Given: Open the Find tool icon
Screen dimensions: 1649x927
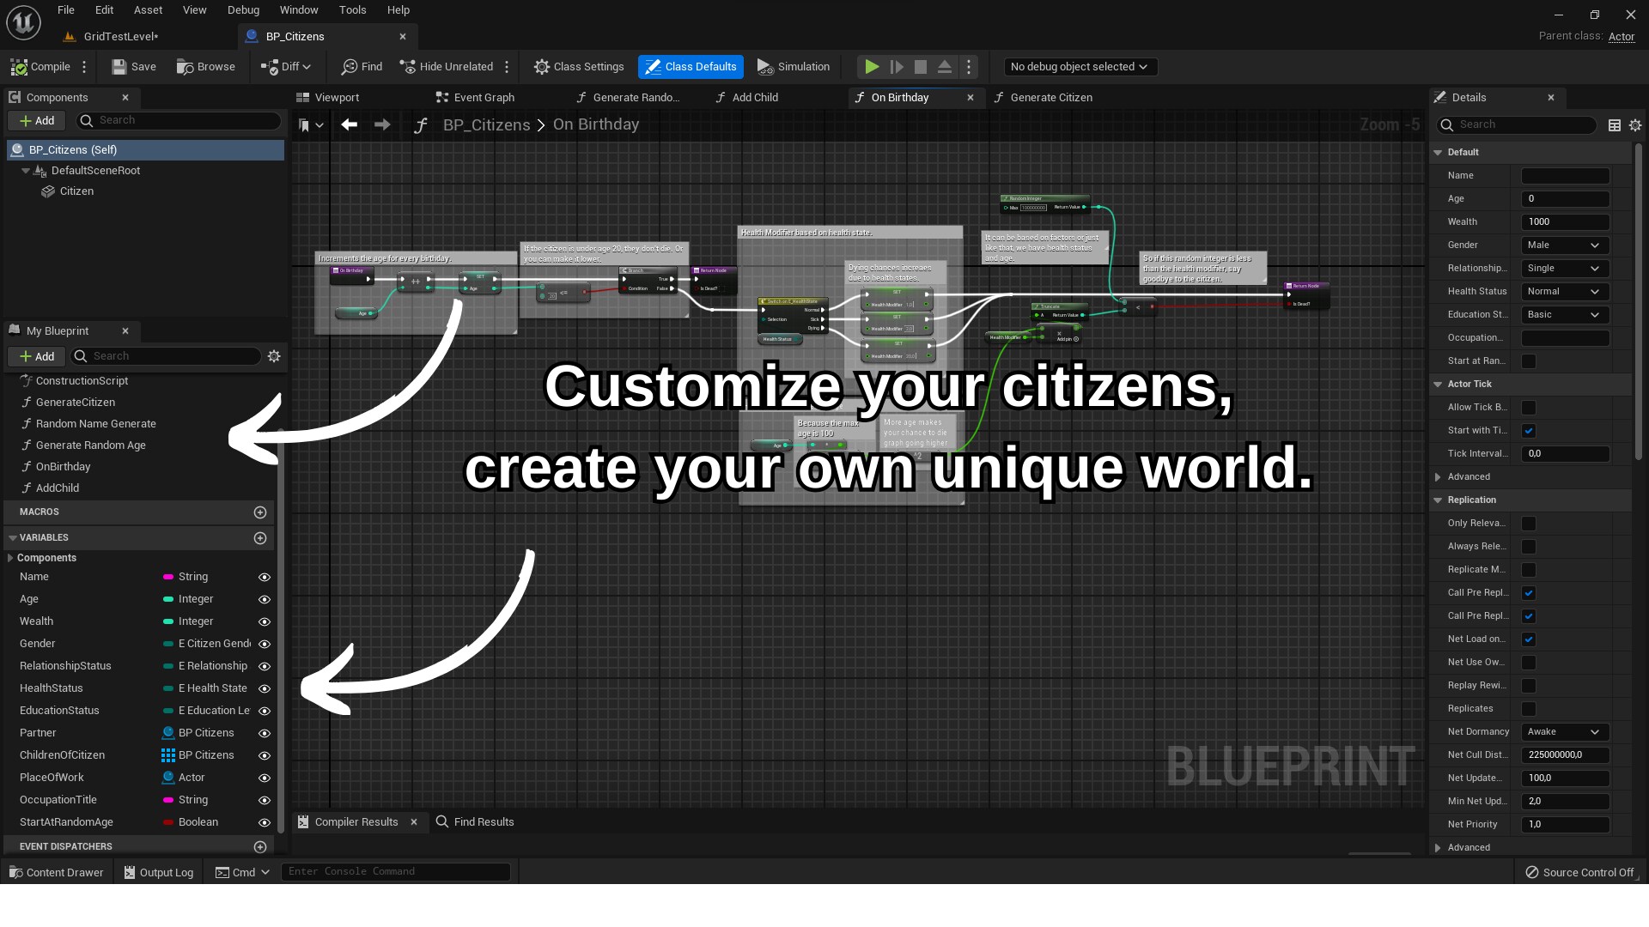Looking at the screenshot, I should click(x=349, y=67).
